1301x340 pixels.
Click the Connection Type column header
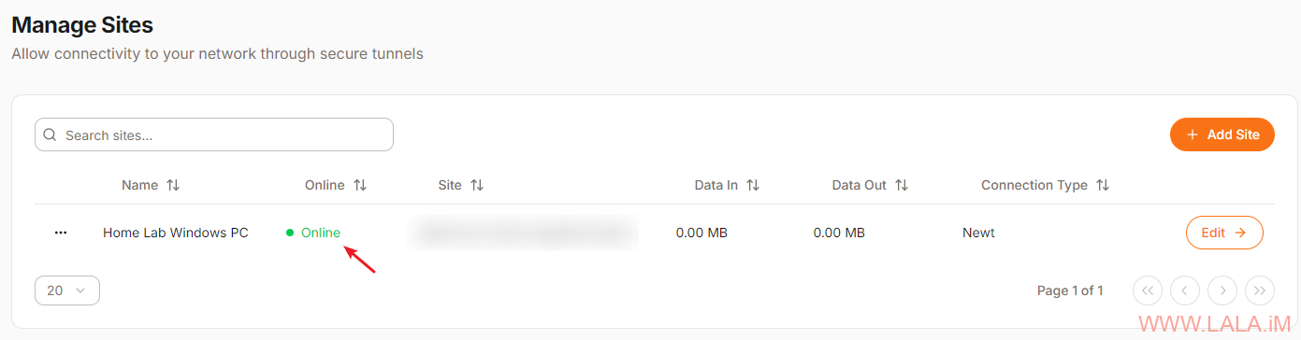tap(1034, 185)
